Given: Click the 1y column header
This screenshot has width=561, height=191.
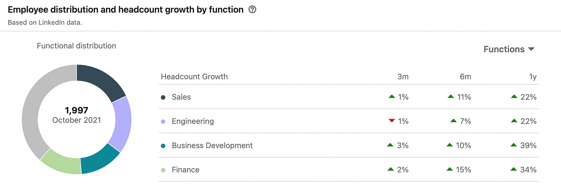Looking at the screenshot, I should [x=533, y=77].
